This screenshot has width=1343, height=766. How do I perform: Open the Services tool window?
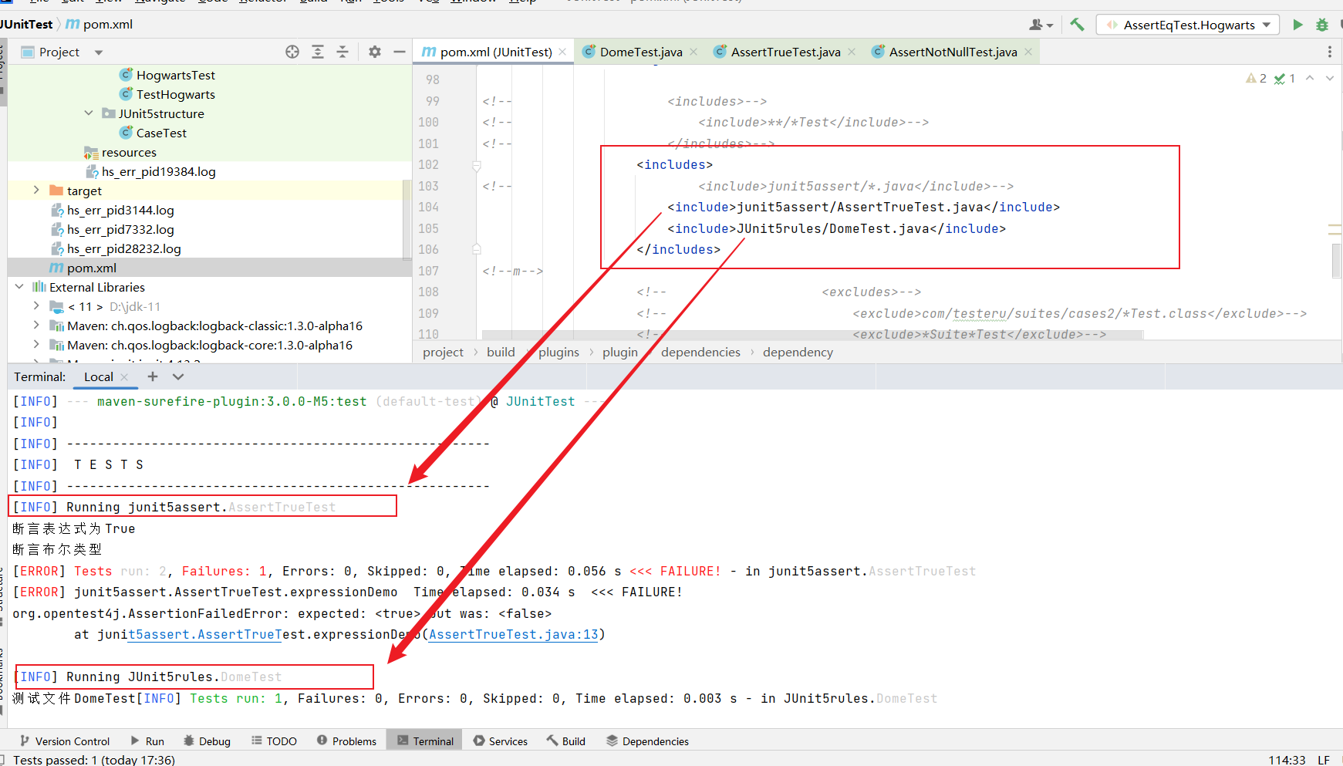click(x=501, y=741)
